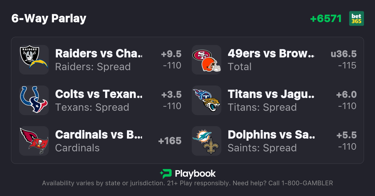Click the Dolphins and Saints team logos

(x=207, y=141)
